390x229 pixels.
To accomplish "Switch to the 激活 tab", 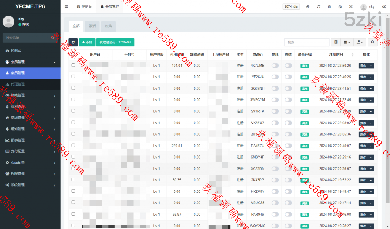I will [92, 26].
